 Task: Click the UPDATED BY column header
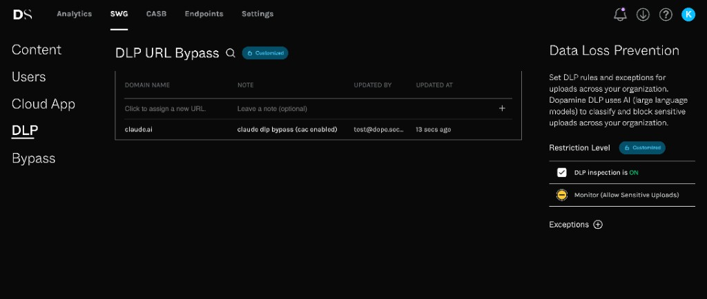pyautogui.click(x=373, y=85)
